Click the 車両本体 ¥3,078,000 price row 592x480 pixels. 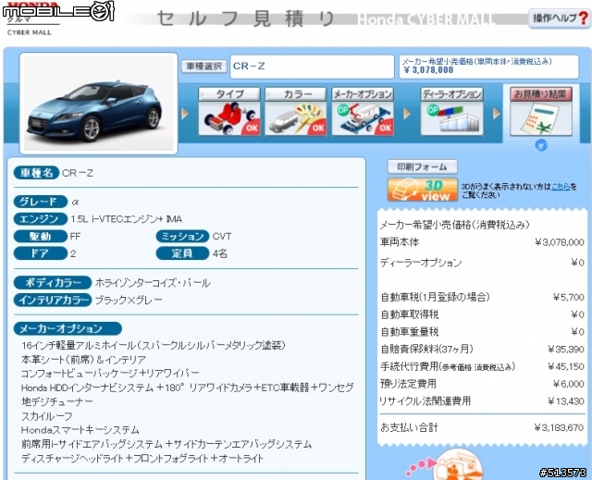(482, 242)
